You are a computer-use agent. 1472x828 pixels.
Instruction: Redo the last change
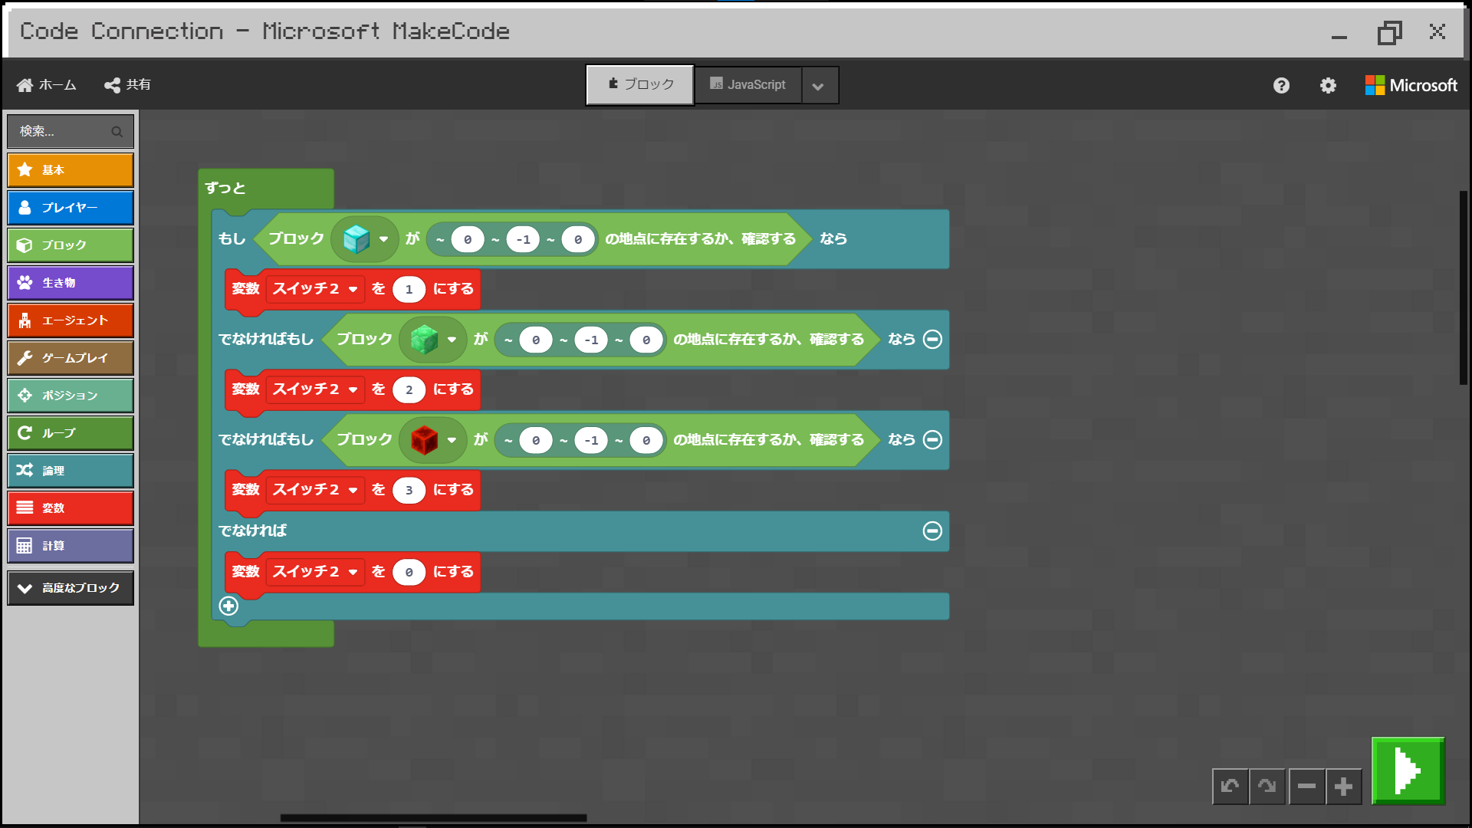pos(1267,787)
